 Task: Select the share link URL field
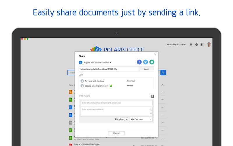[108, 69]
